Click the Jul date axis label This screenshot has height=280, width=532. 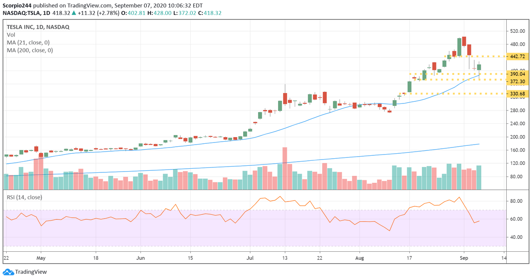tap(250, 257)
